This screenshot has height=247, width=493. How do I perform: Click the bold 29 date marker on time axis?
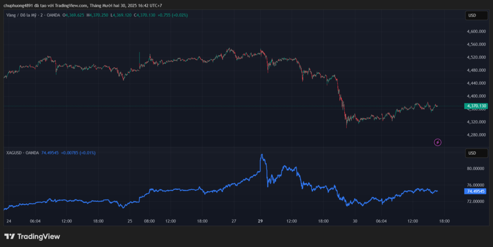[260, 222]
